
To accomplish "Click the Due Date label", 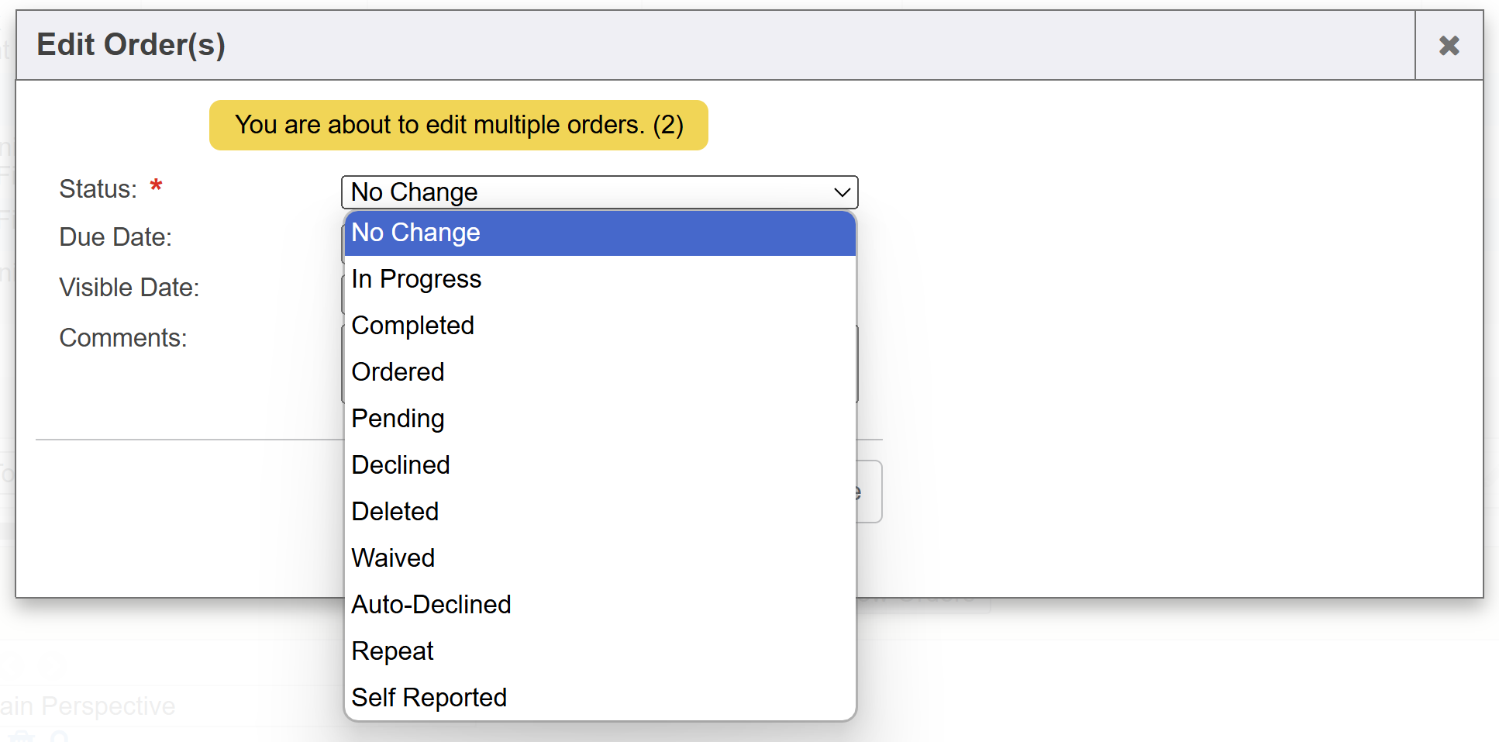I will coord(115,237).
